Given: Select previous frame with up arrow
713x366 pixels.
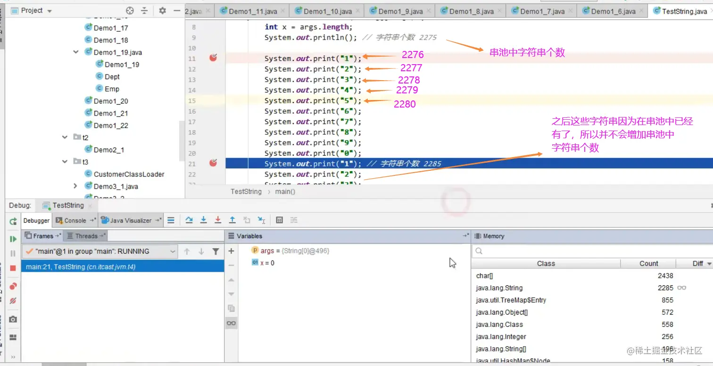Looking at the screenshot, I should pyautogui.click(x=187, y=251).
